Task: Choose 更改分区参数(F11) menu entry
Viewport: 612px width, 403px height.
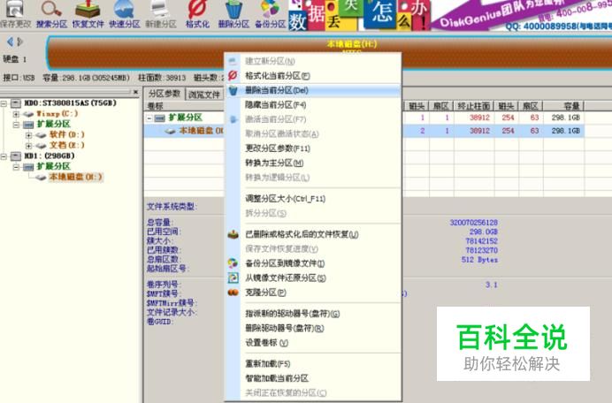Action: point(313,148)
